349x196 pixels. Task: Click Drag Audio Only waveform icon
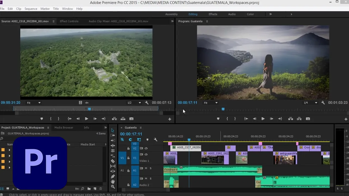pyautogui.click(x=87, y=103)
